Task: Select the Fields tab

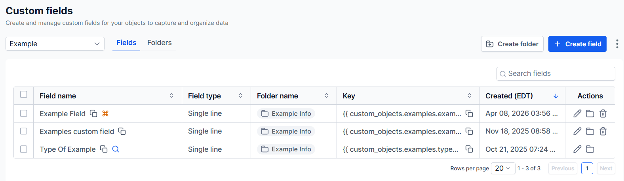Action: pyautogui.click(x=126, y=43)
